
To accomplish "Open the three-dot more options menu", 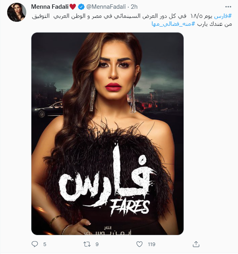I will pos(228,7).
